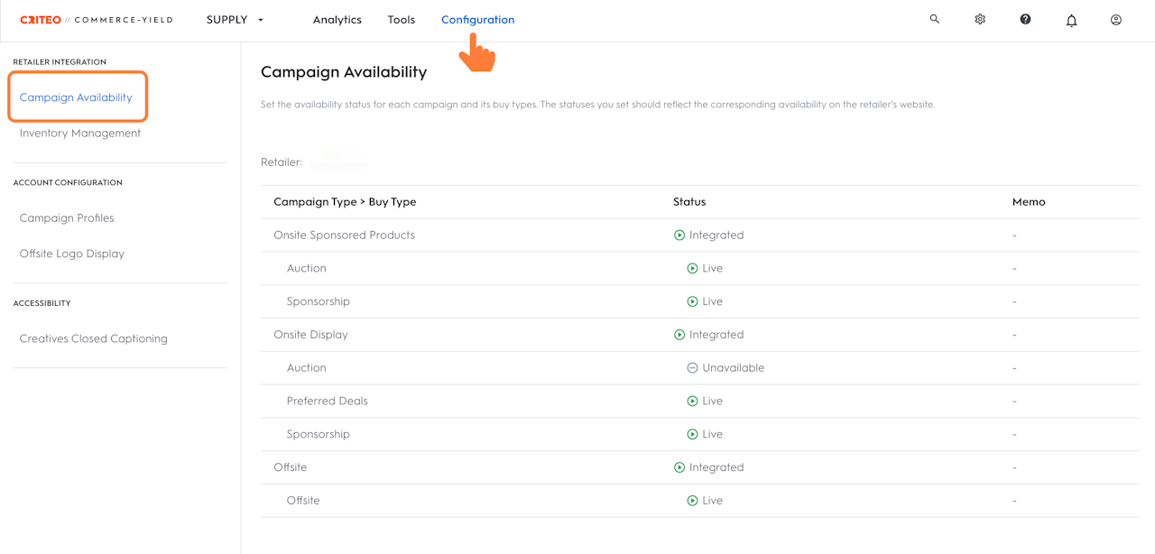
Task: Open Creatives Closed Captioning settings
Action: tap(94, 339)
